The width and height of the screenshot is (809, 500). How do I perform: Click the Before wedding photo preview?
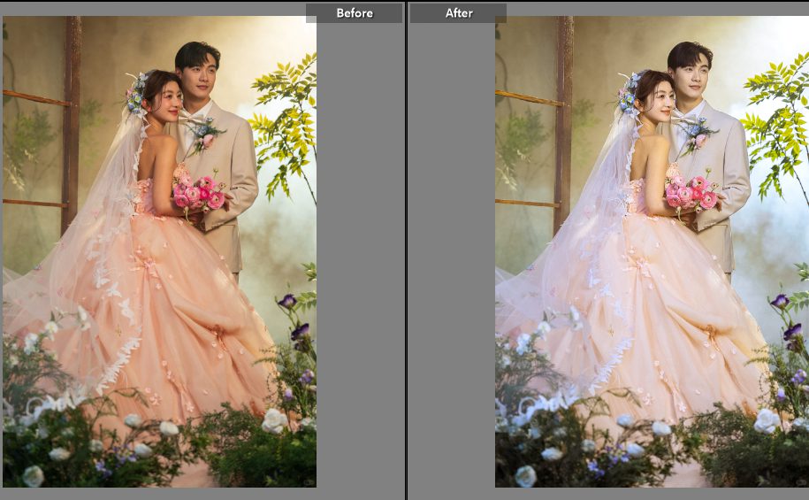click(159, 251)
